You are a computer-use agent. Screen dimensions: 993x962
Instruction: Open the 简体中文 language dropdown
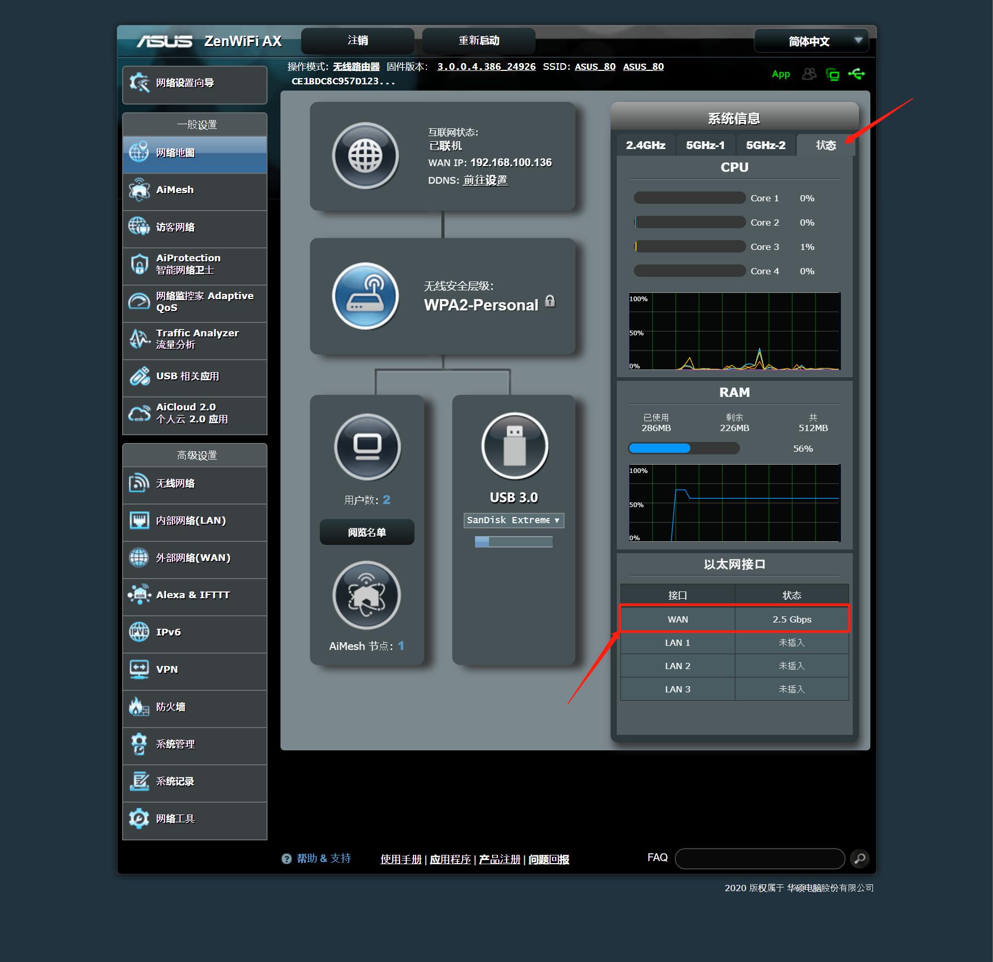point(811,41)
